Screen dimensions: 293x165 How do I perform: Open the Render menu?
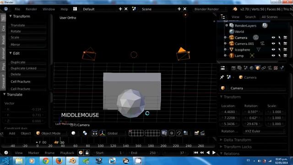pos(31,9)
